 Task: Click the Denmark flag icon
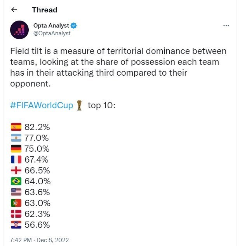[16, 214]
